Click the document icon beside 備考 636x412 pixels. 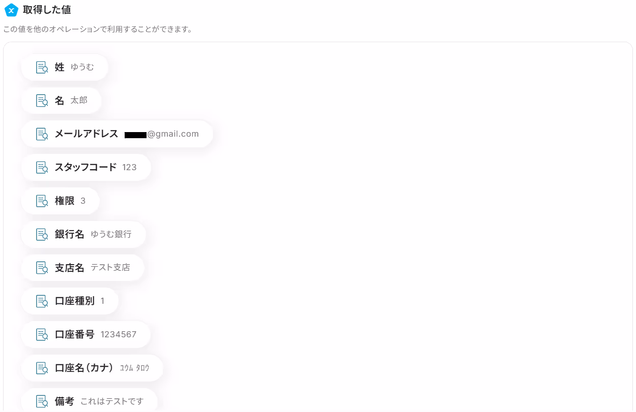tap(42, 402)
